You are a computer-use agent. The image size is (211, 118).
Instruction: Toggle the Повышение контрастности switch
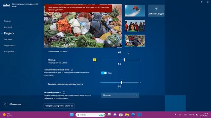tap(104, 73)
